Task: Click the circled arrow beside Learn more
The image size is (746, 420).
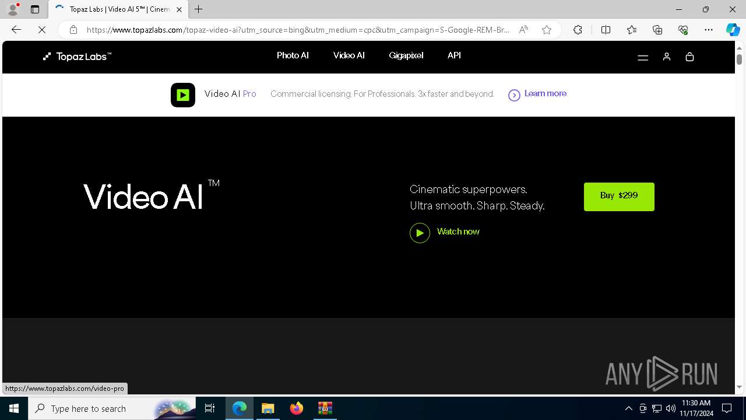Action: pyautogui.click(x=514, y=95)
